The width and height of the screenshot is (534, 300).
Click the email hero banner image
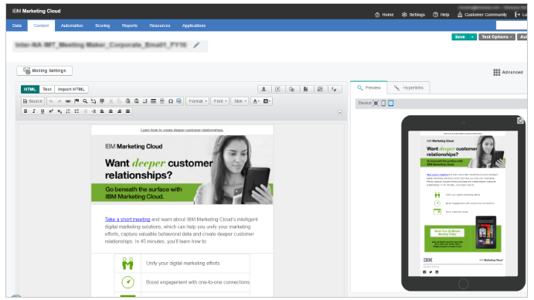pyautogui.click(x=182, y=170)
